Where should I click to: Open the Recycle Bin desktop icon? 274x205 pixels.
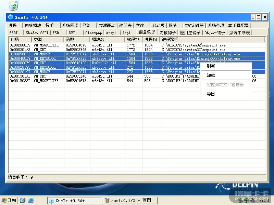13,5
